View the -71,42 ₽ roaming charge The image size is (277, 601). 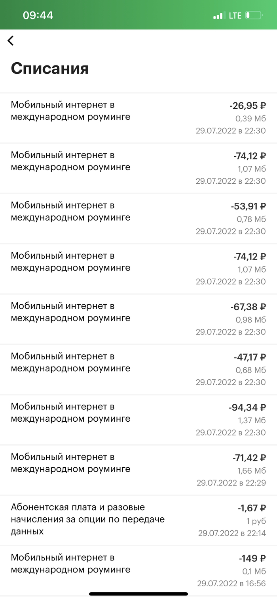pos(138,470)
